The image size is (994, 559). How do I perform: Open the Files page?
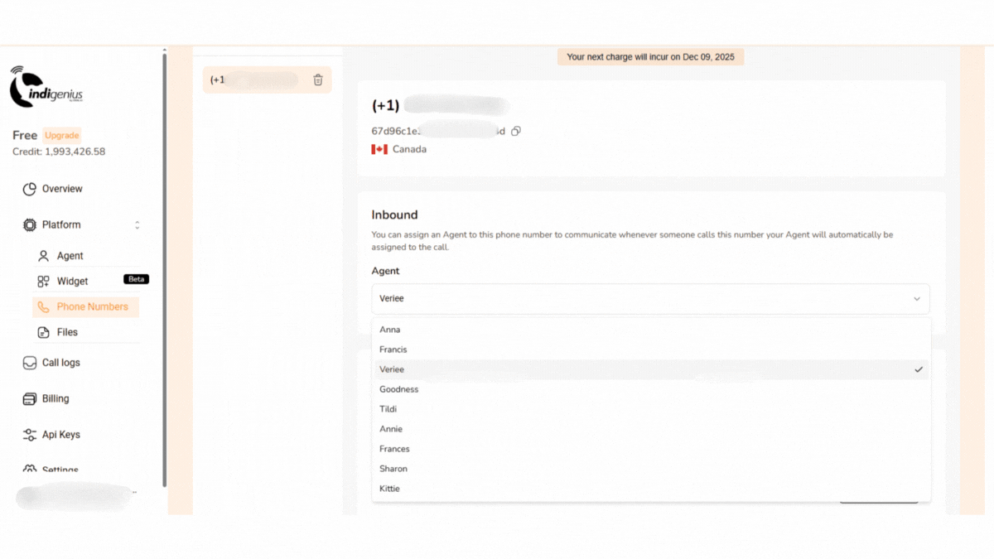click(67, 332)
